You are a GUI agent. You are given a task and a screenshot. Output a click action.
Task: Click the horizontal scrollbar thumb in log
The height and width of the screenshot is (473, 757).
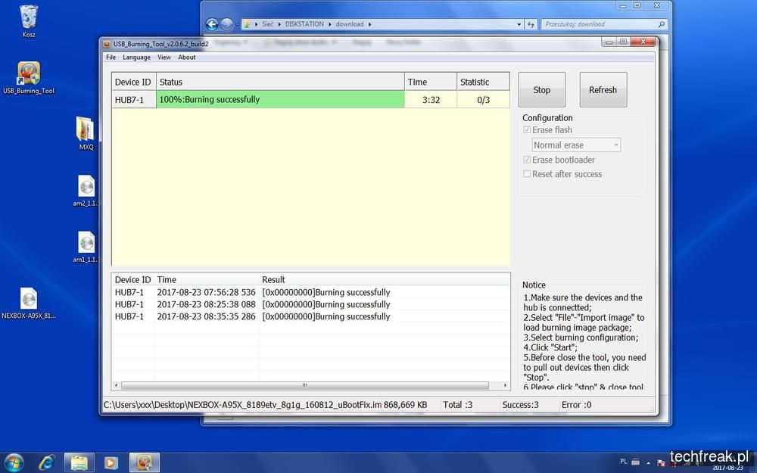point(304,385)
